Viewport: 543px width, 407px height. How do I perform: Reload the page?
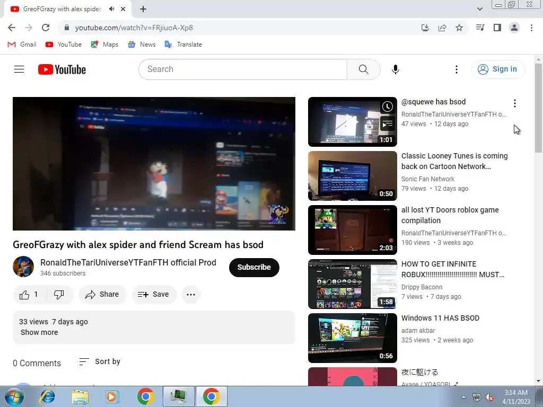point(46,28)
